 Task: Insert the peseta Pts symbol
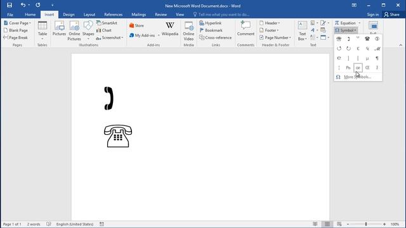pyautogui.click(x=348, y=68)
